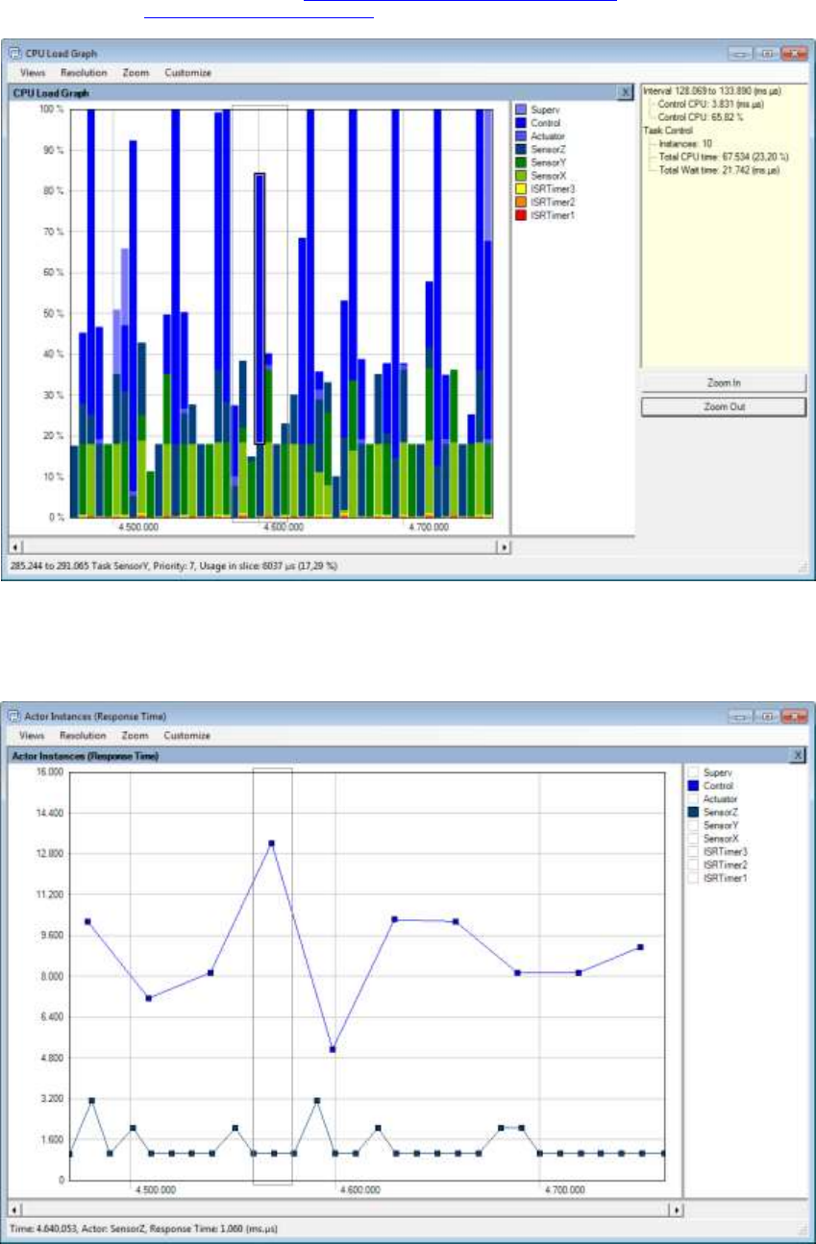The image size is (816, 1244).
Task: Select SensorZ color swatch in CPU legend
Action: click(520, 150)
